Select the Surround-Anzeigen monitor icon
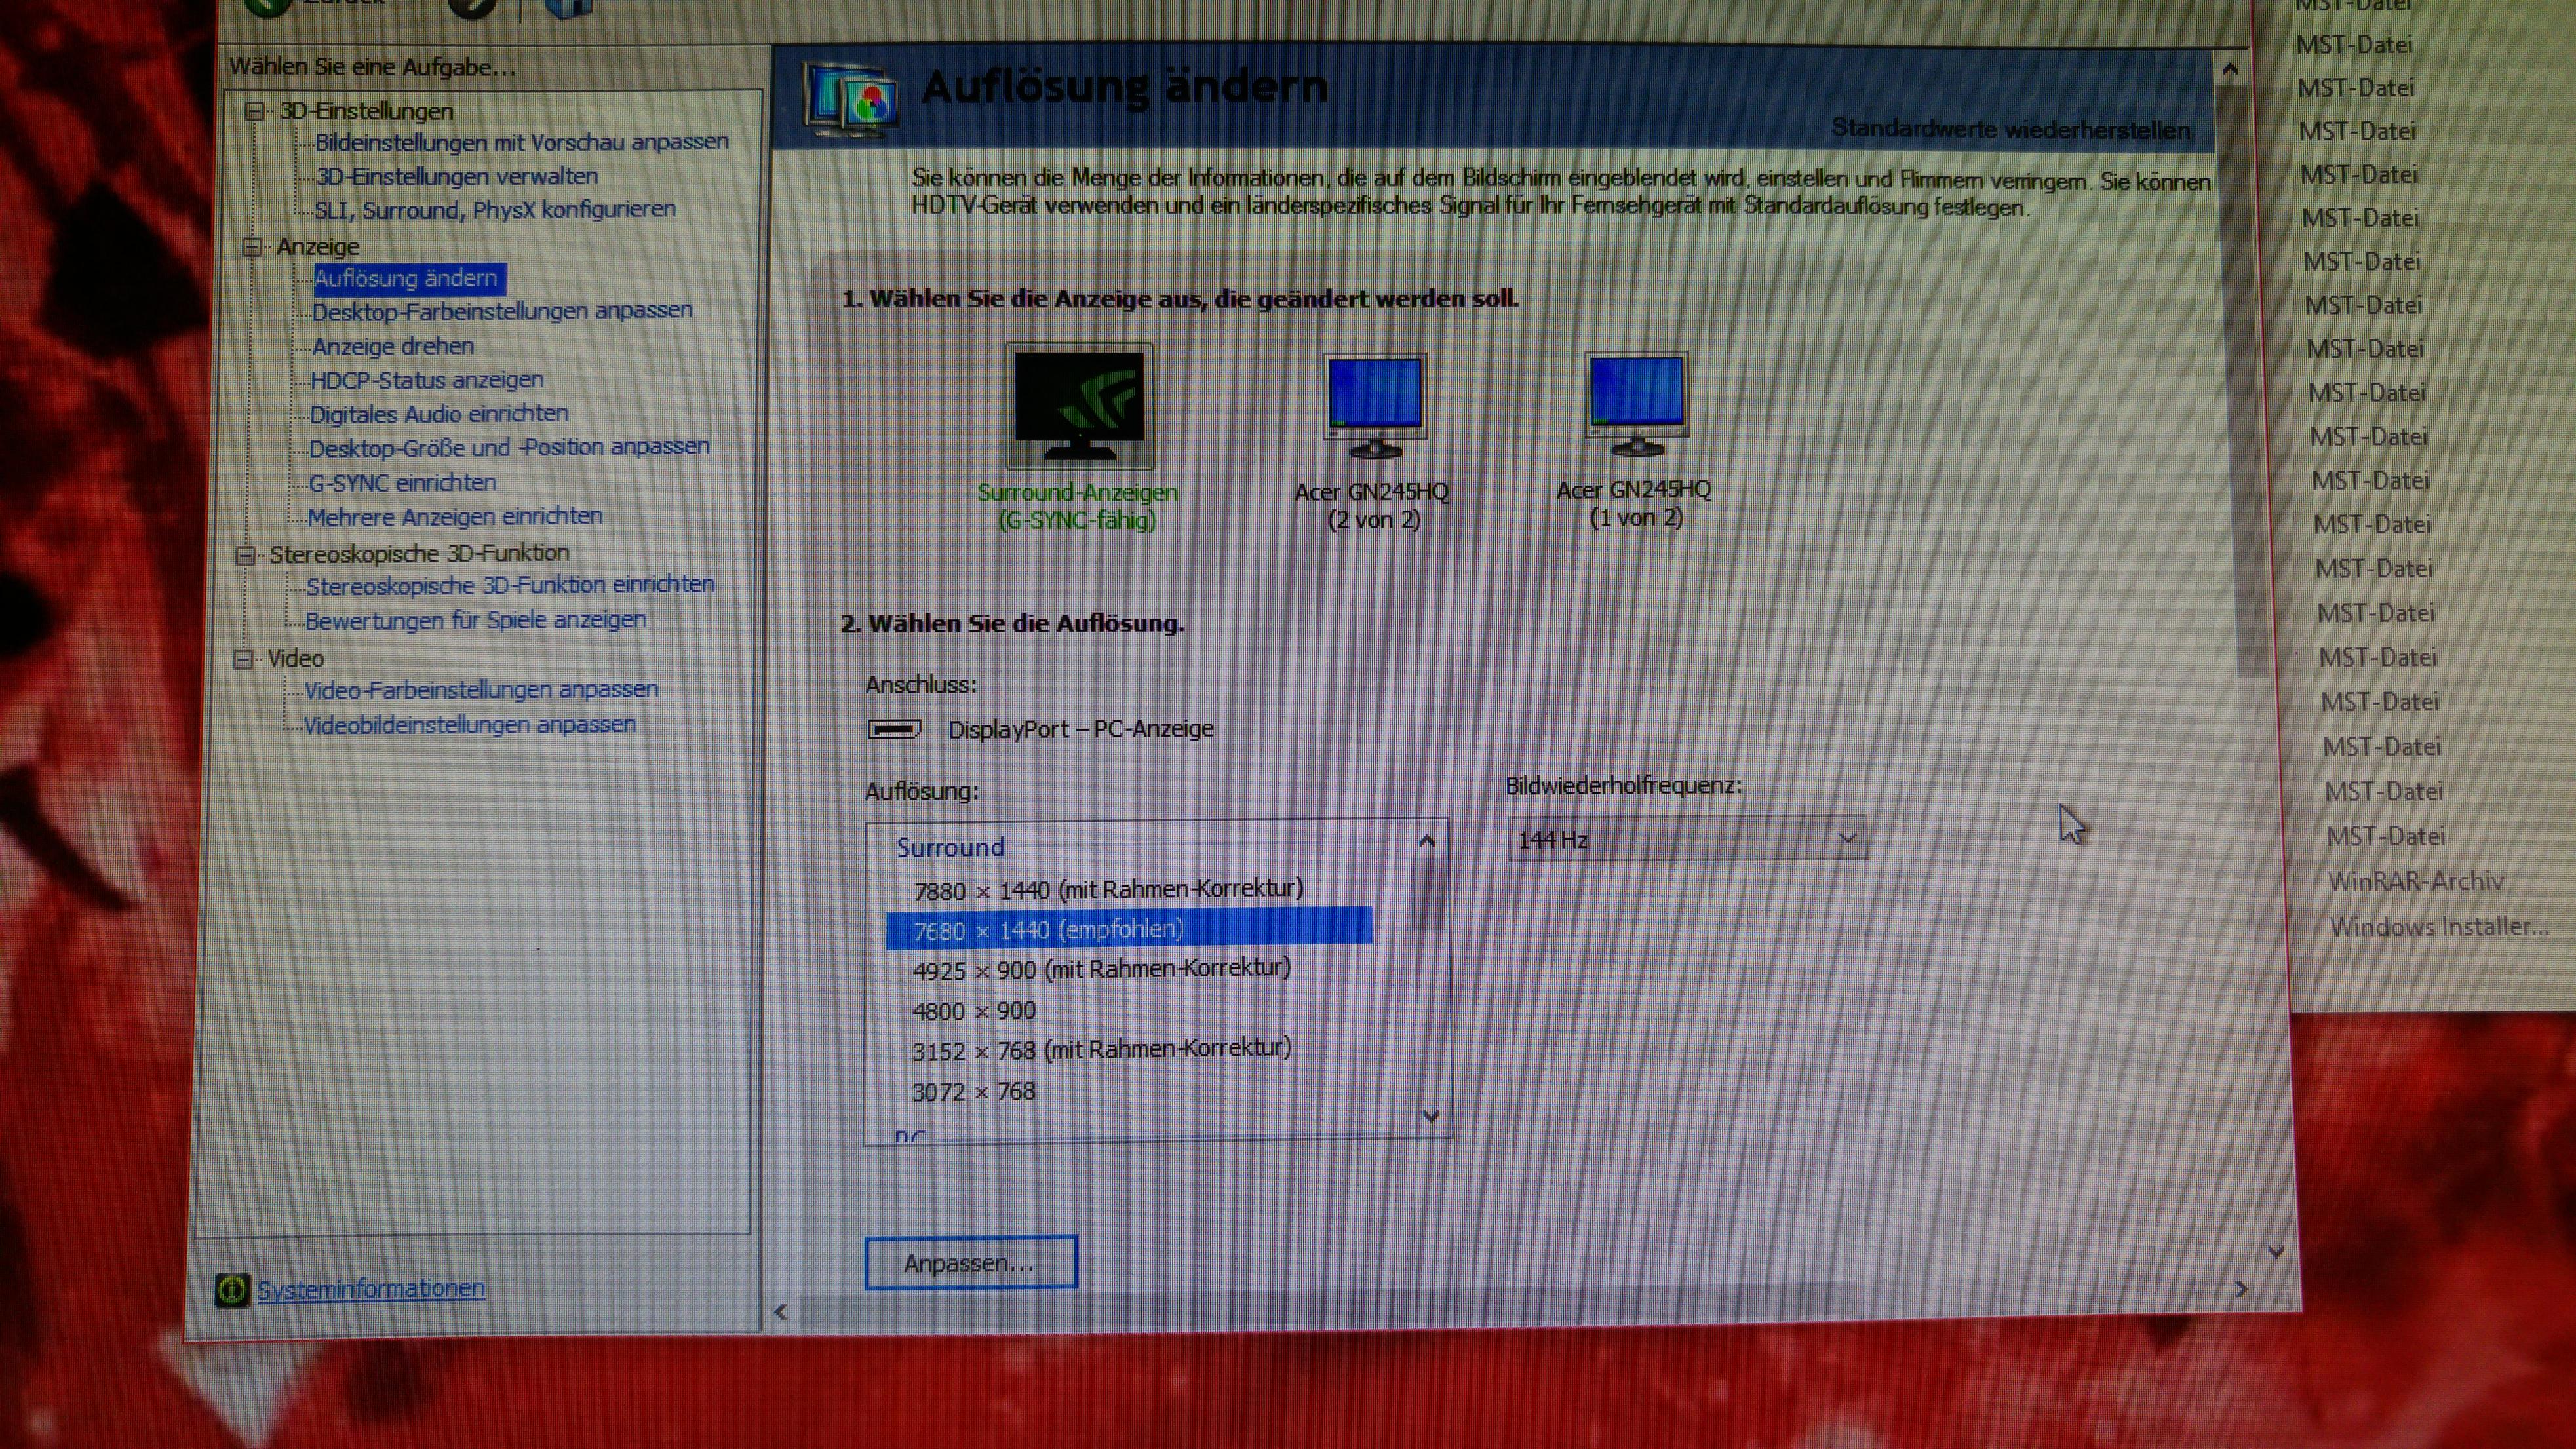 pos(1079,406)
